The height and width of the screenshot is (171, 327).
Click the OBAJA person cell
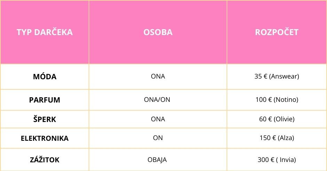click(158, 160)
